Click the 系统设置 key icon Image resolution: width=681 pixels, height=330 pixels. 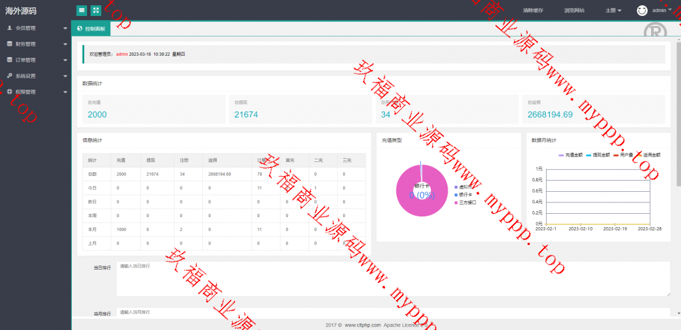coord(9,76)
